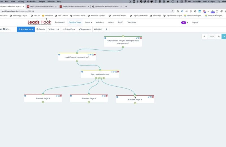
Task: Delete the Random Page A node
Action: (x=61, y=96)
